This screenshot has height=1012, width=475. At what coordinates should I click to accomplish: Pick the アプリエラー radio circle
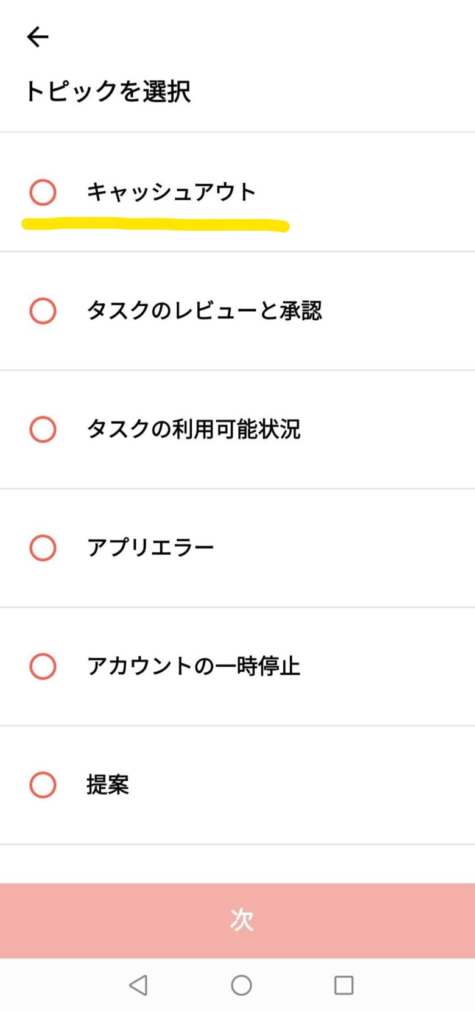tap(43, 548)
